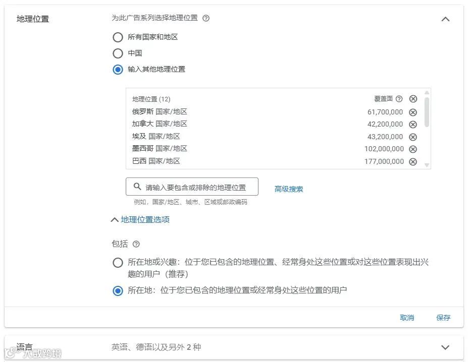Click the 61,700,000 reach value
Viewport: 468px width, 362px height.
click(385, 112)
